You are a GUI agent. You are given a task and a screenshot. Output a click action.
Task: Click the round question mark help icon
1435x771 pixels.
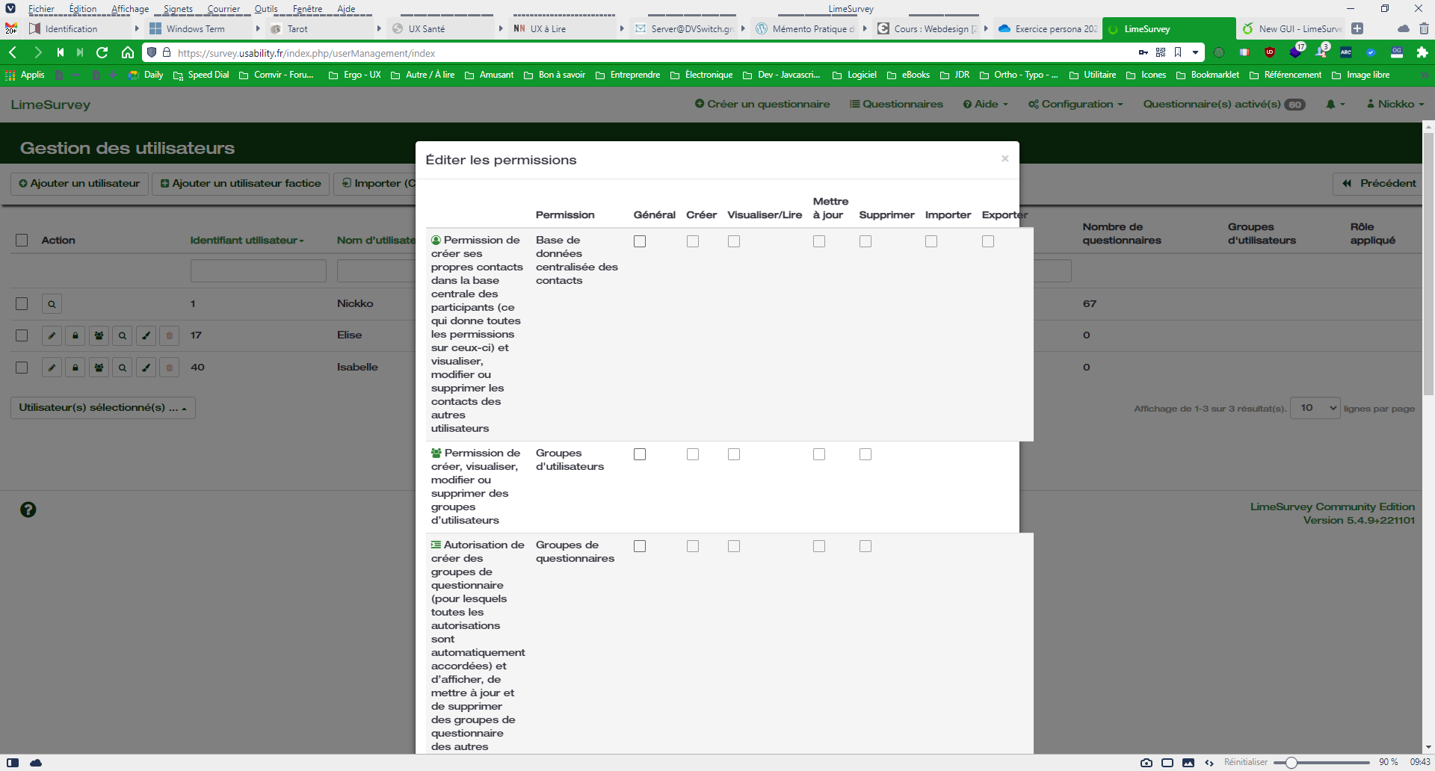click(28, 510)
